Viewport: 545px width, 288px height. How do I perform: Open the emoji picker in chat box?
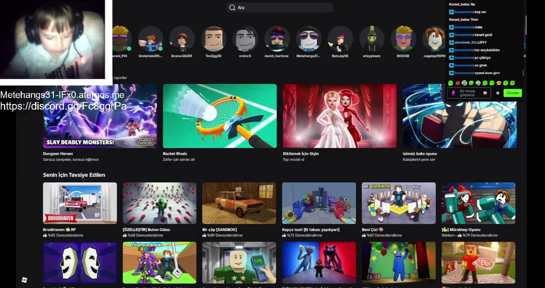click(x=485, y=93)
